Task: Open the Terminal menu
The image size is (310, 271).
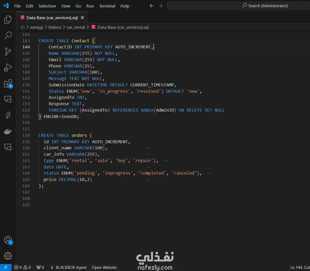Action: click(107, 6)
